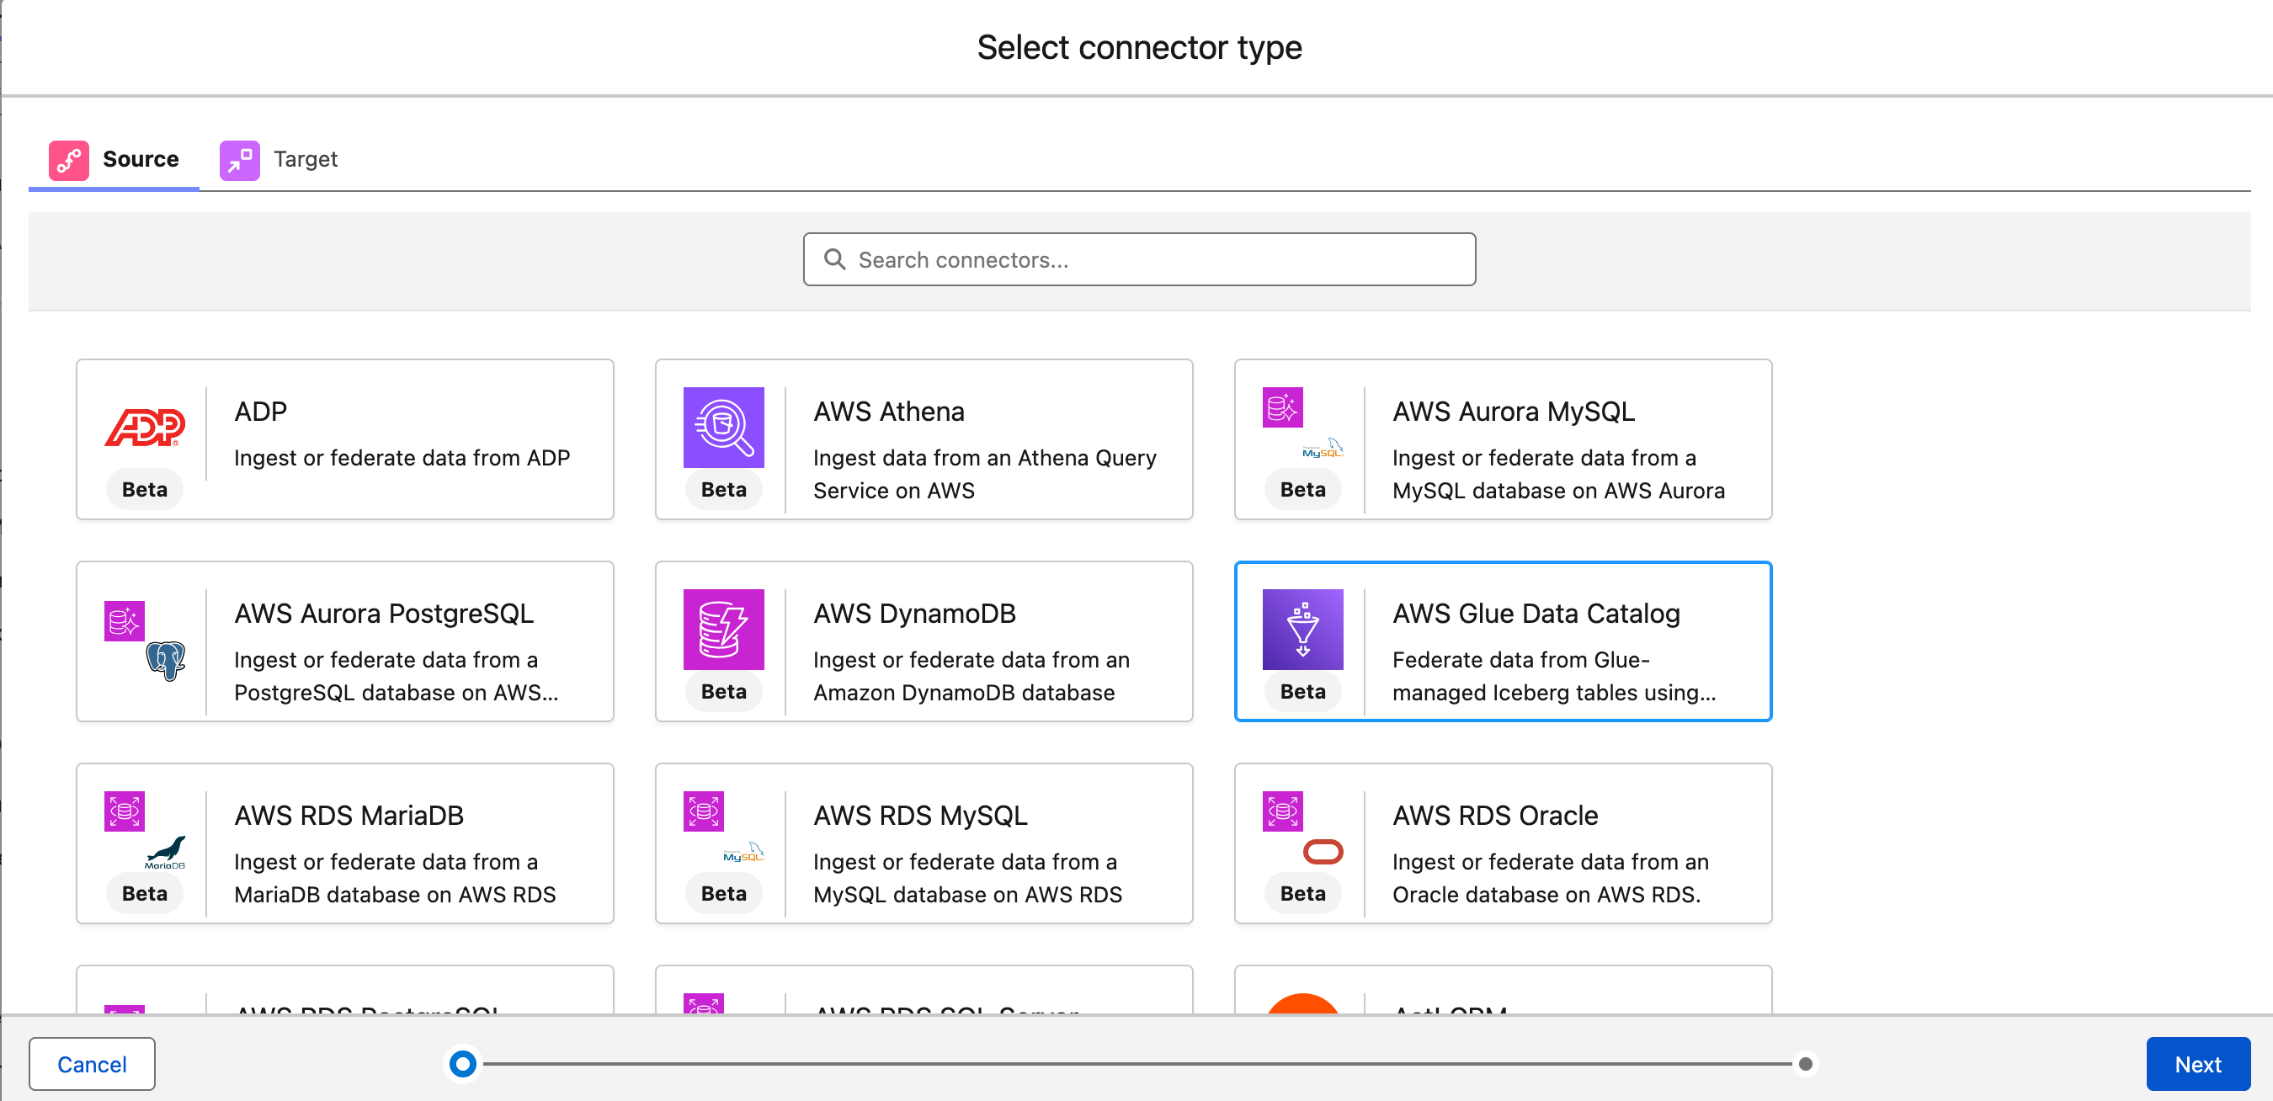Viewport: 2273px width, 1101px height.
Task: Select the AWS Athena connector title
Action: pyautogui.click(x=888, y=411)
